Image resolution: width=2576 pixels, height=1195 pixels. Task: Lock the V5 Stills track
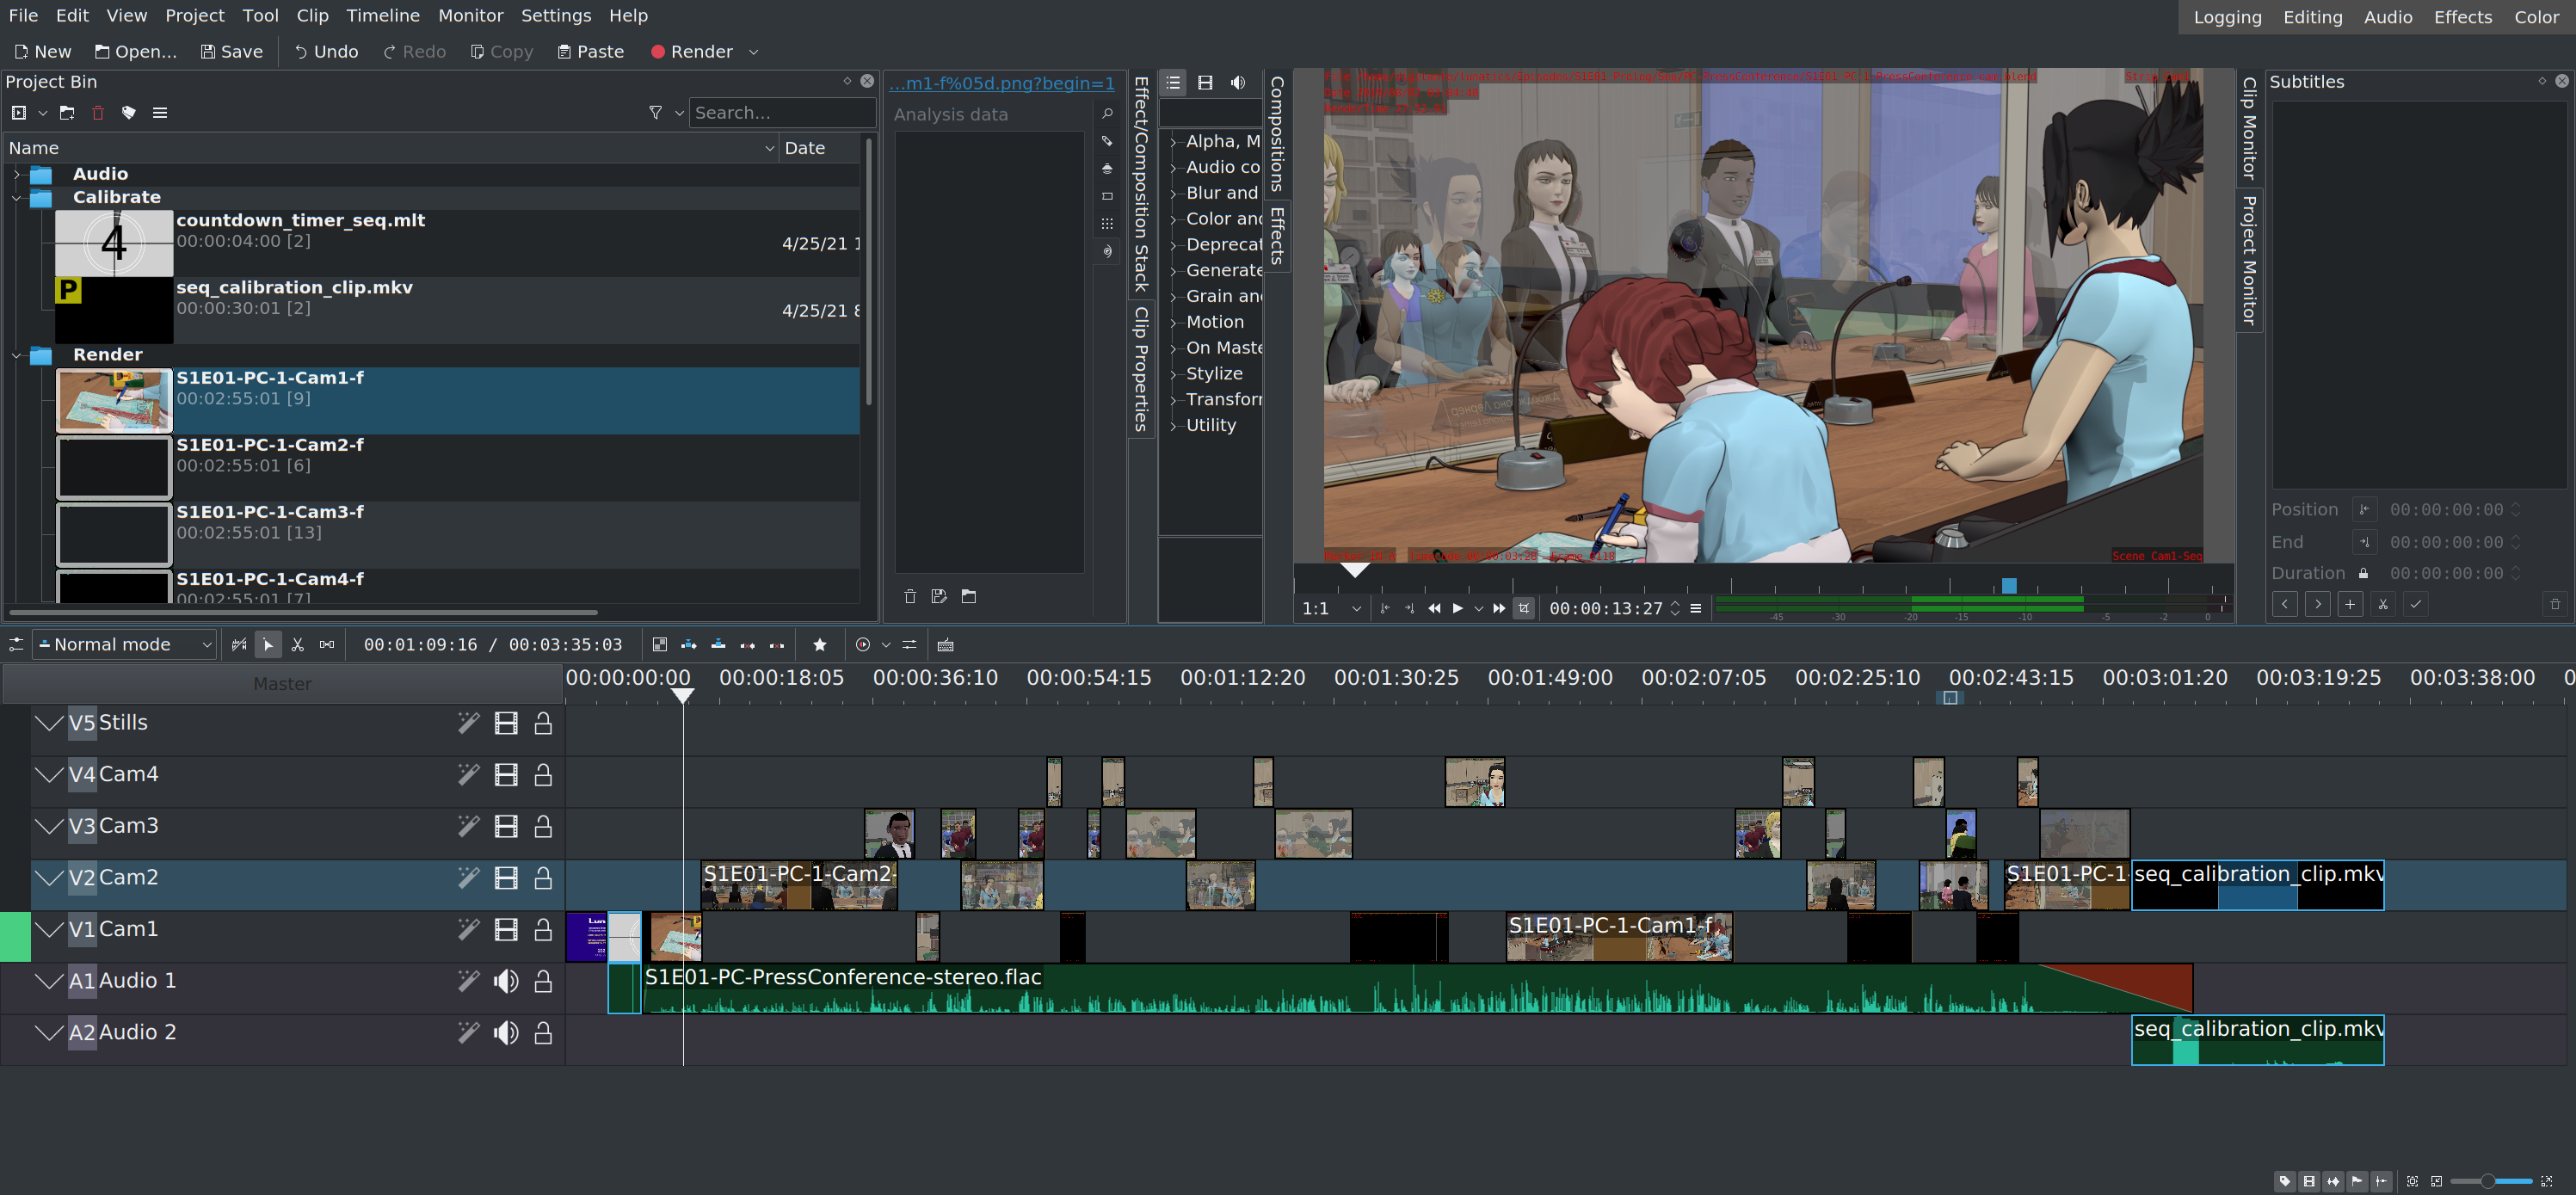coord(543,723)
